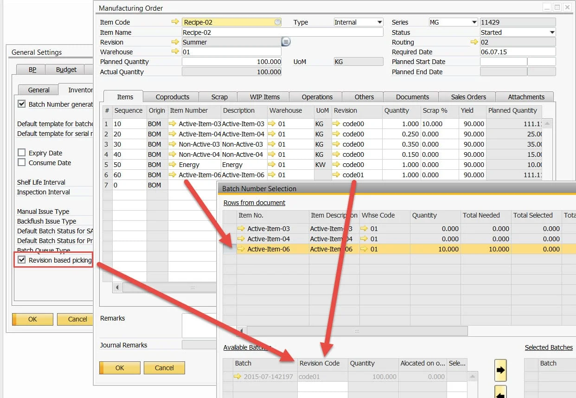Image resolution: width=576 pixels, height=398 pixels.
Task: Open the revision picker icon beside Summer
Action: point(286,42)
